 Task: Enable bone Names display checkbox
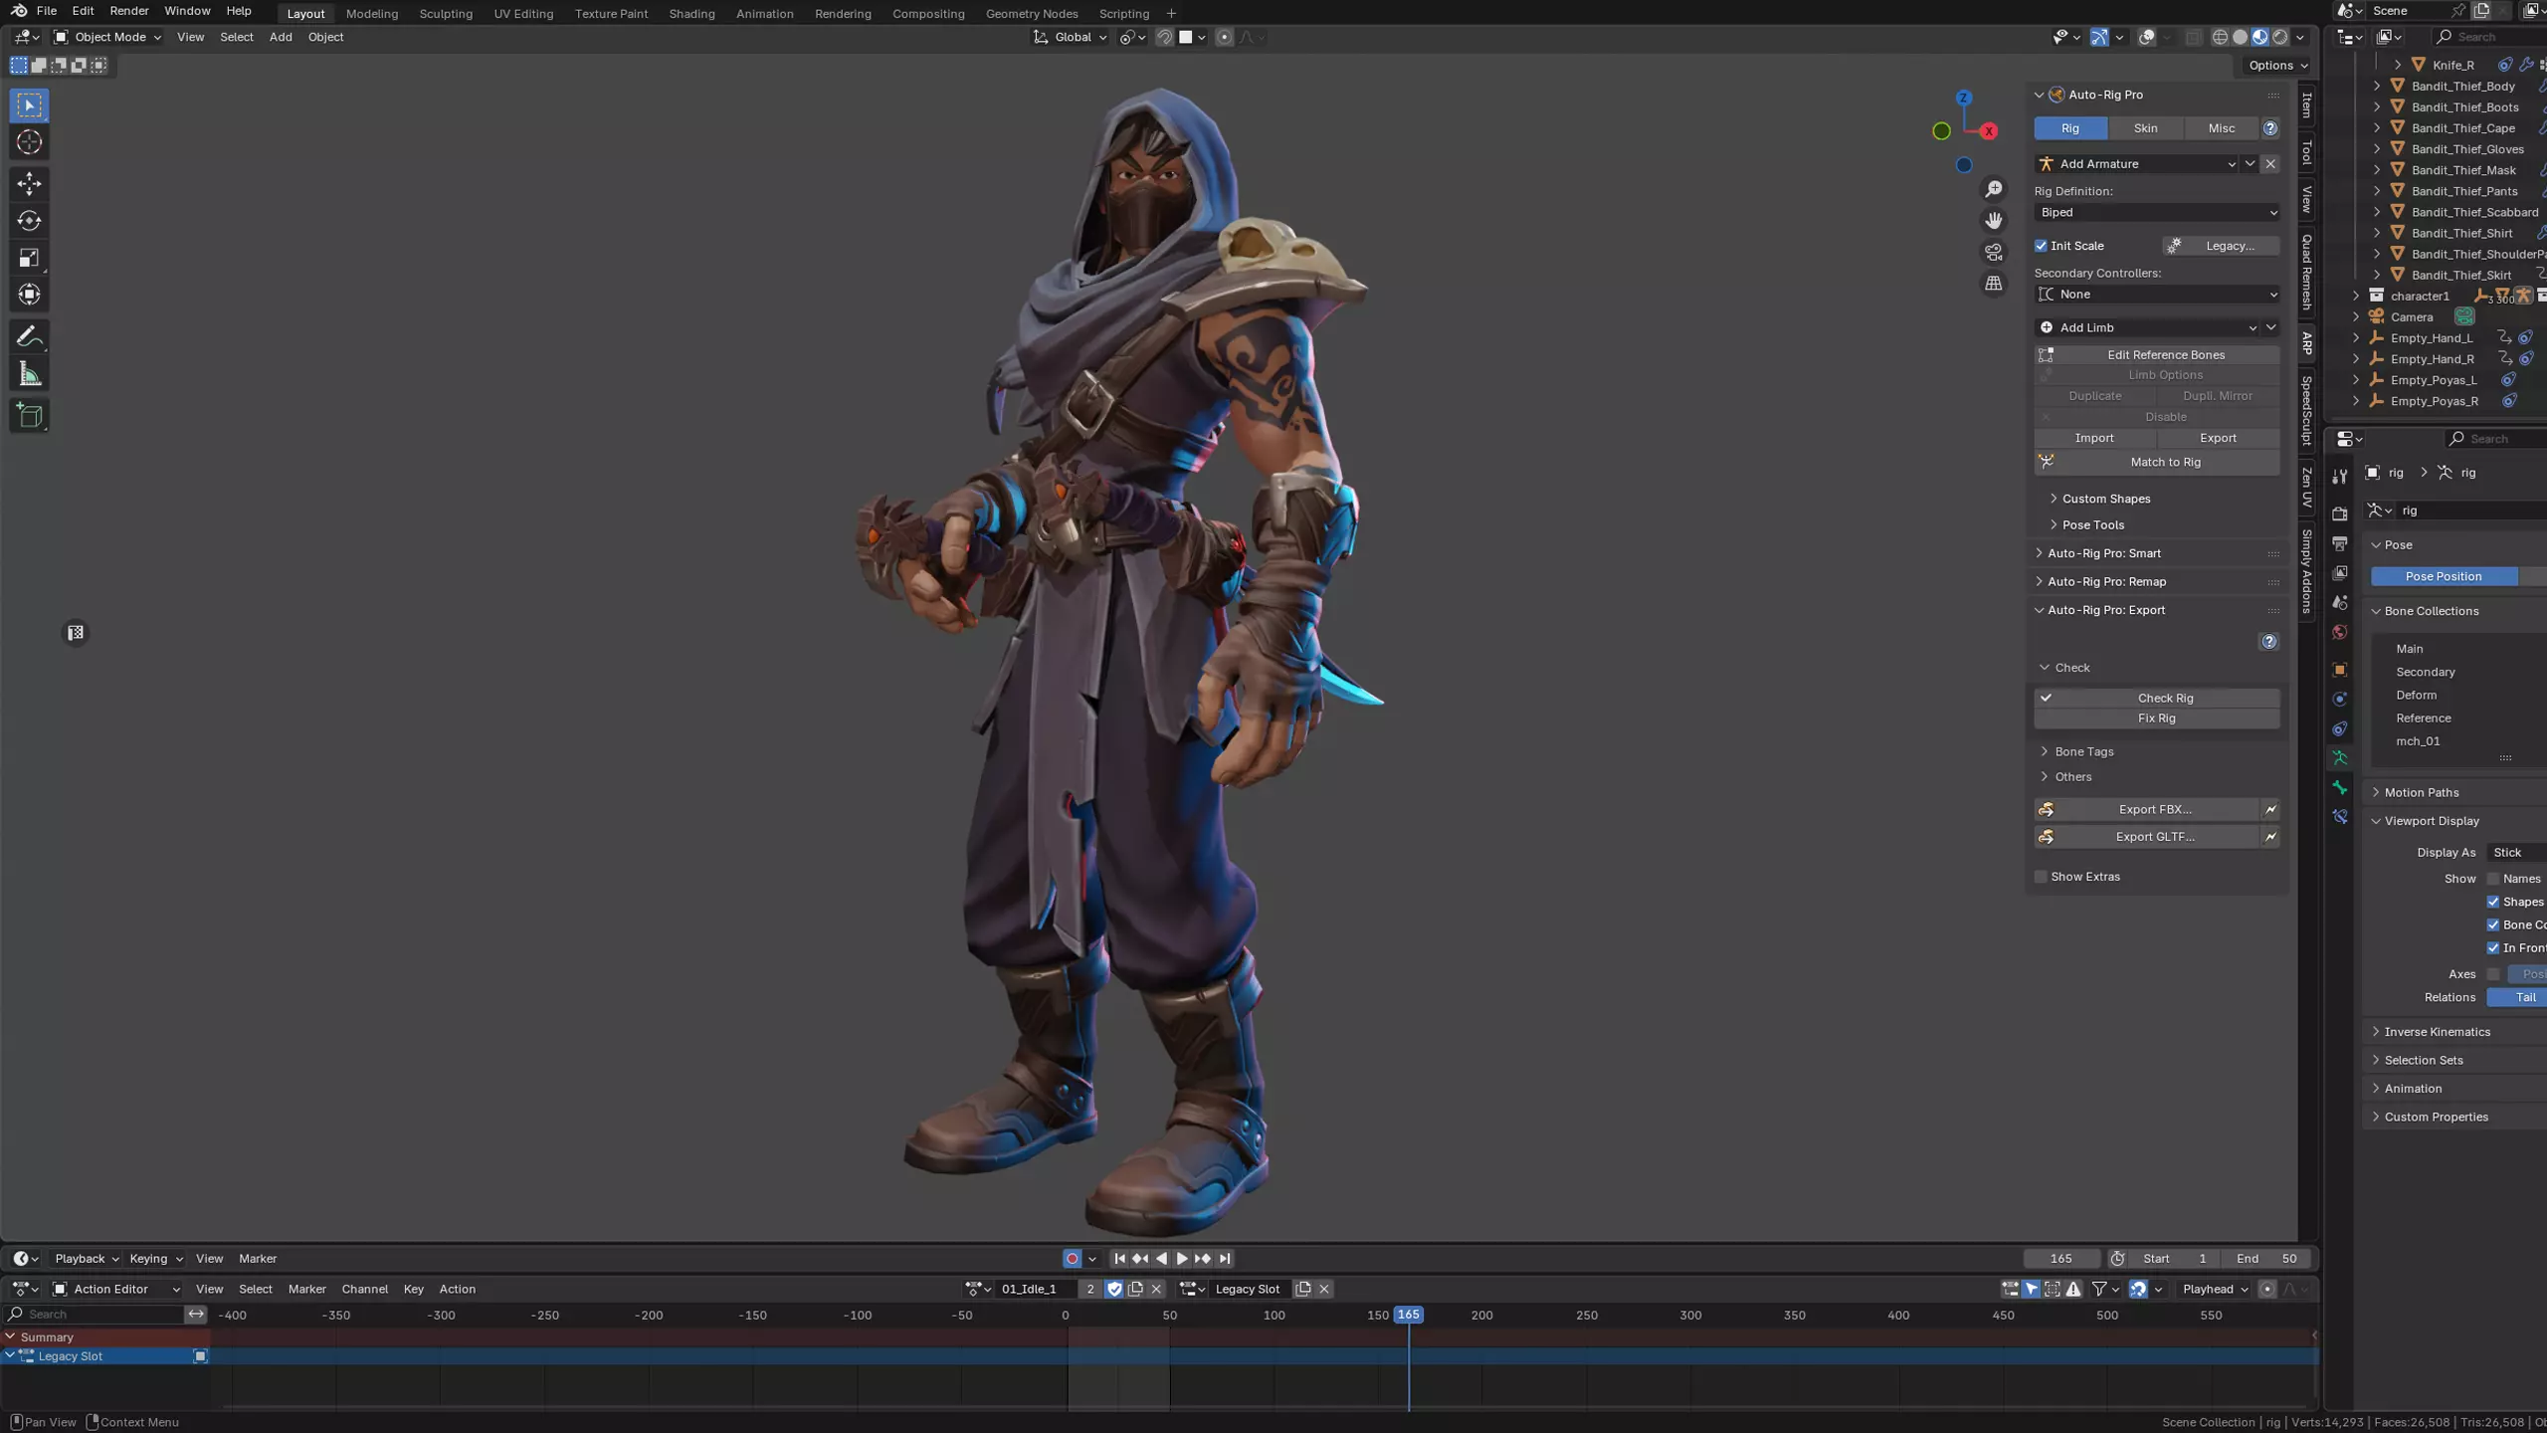pyautogui.click(x=2493, y=879)
